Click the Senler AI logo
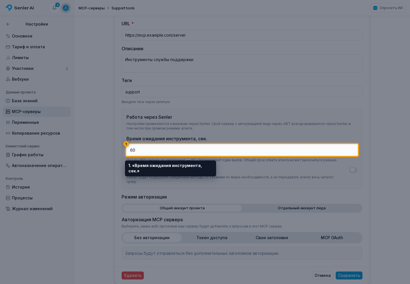 [x=20, y=8]
